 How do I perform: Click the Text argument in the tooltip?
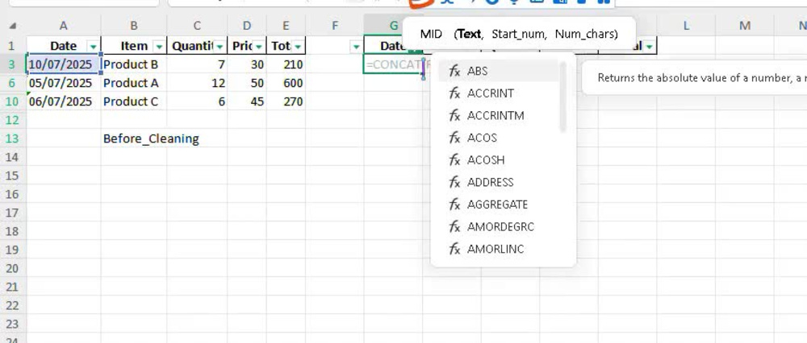point(470,34)
